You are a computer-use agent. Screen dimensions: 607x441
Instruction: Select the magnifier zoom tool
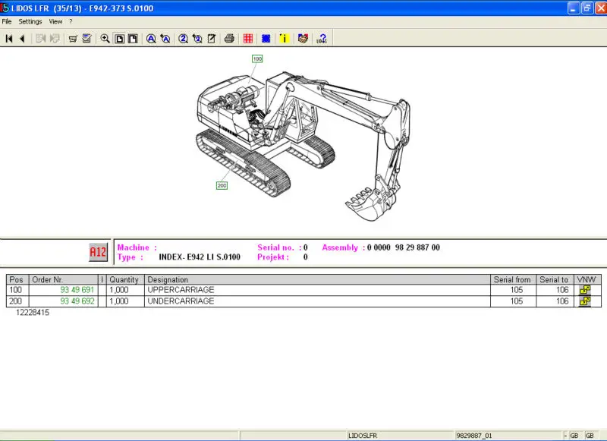click(x=105, y=38)
